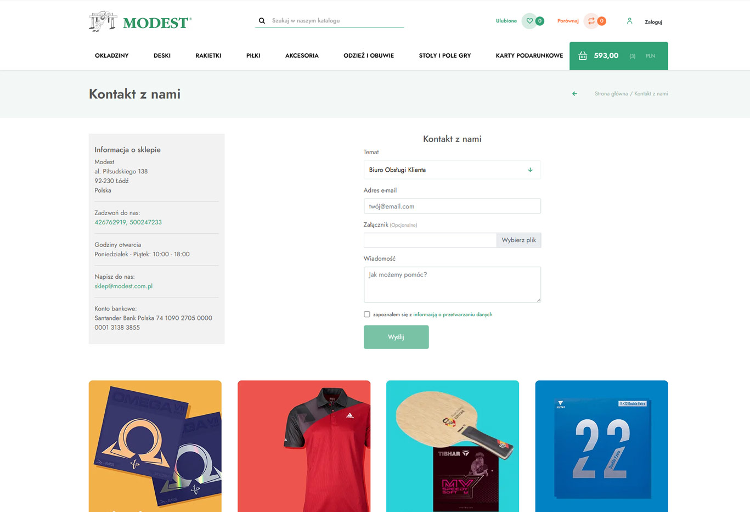Click the search magnifier icon
The height and width of the screenshot is (512, 750).
point(262,21)
